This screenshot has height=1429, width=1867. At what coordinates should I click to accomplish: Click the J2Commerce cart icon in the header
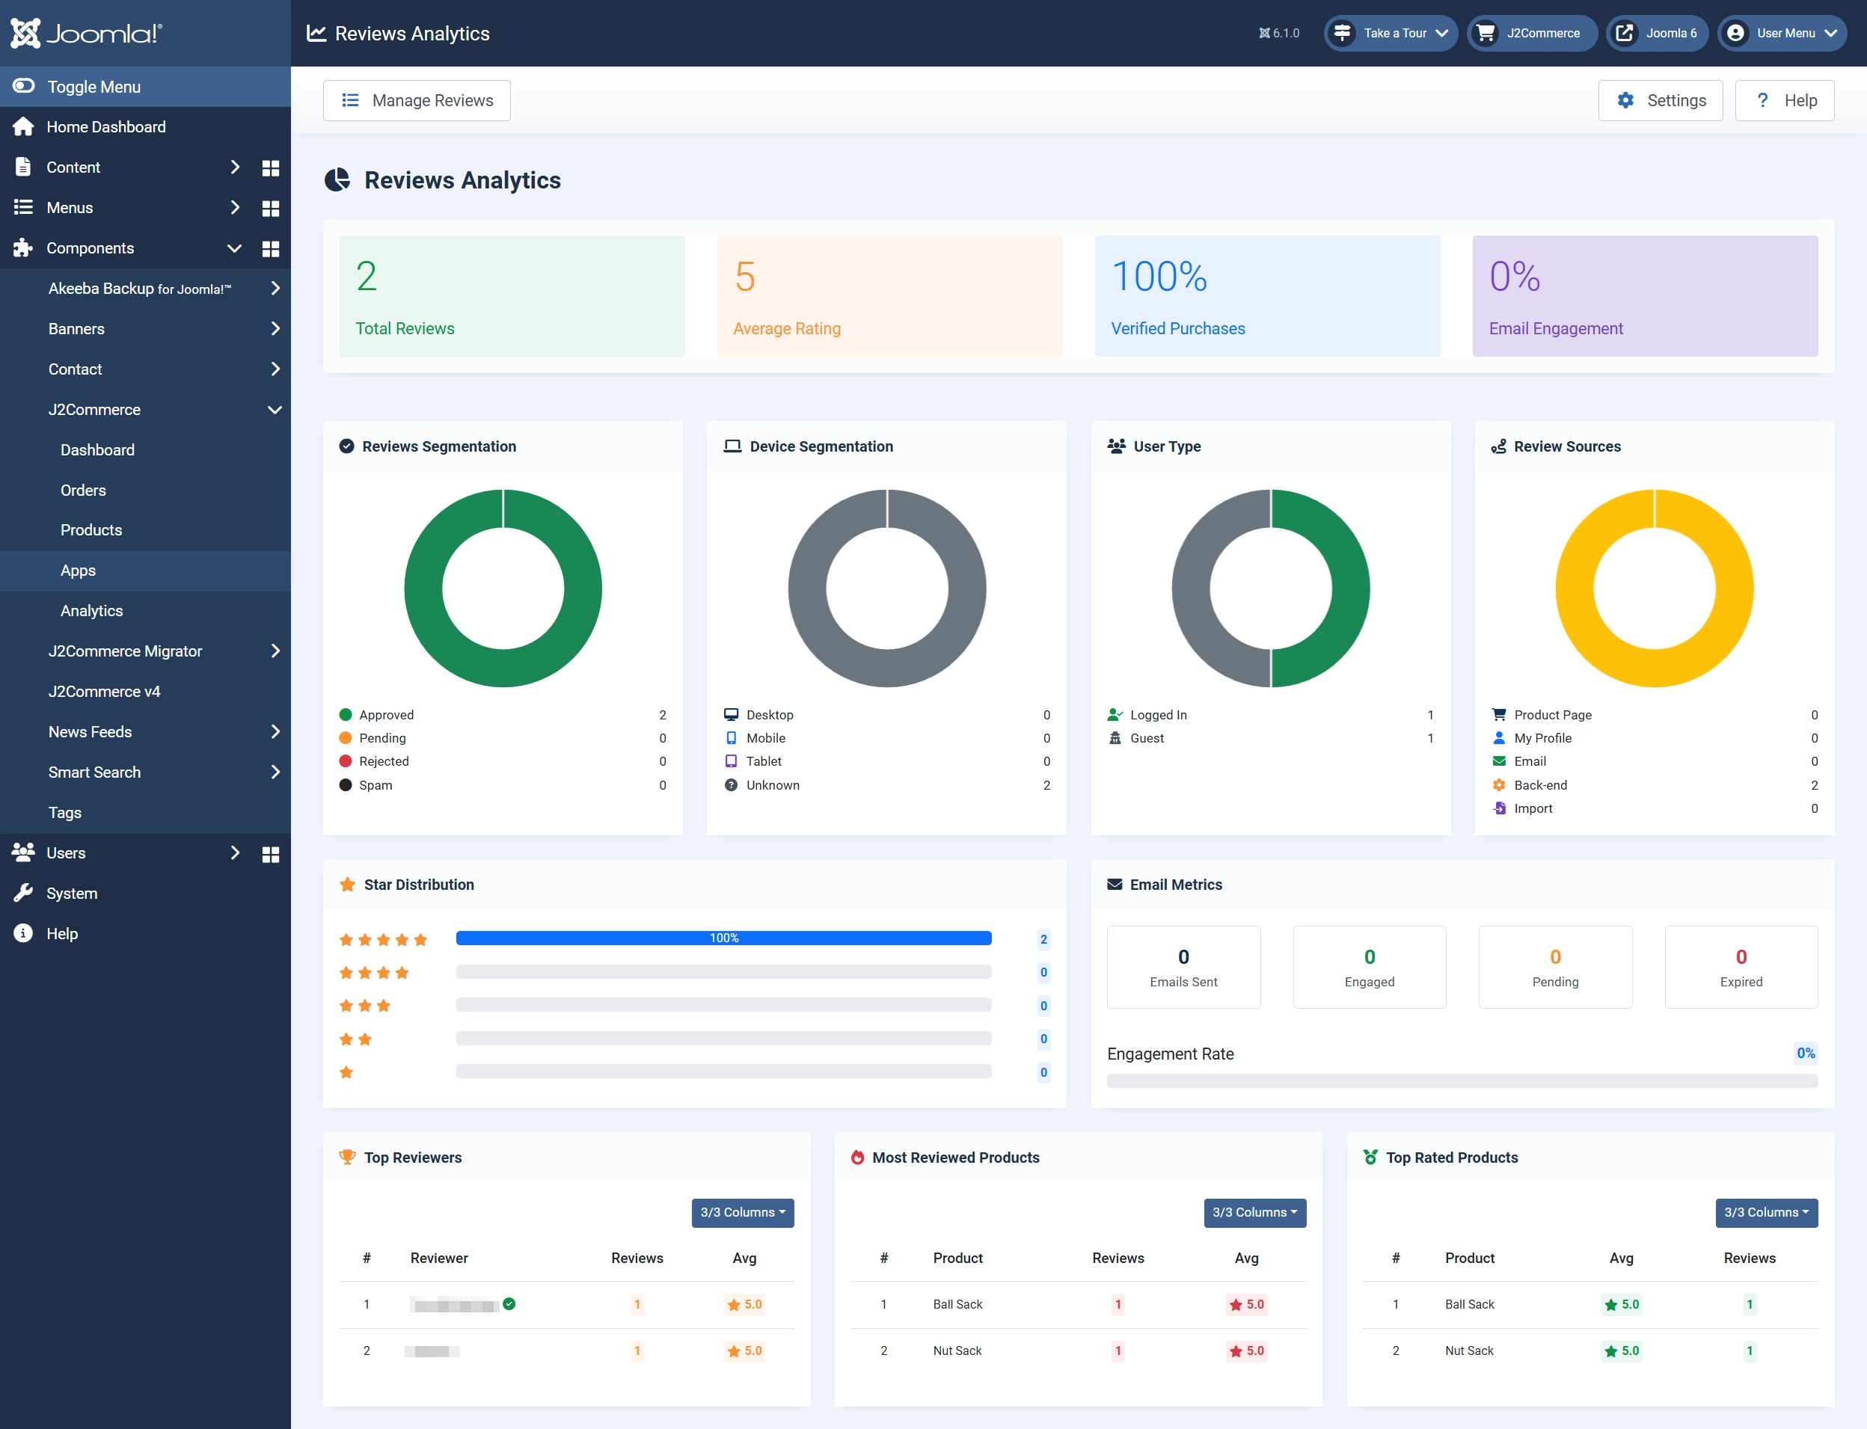coord(1486,33)
